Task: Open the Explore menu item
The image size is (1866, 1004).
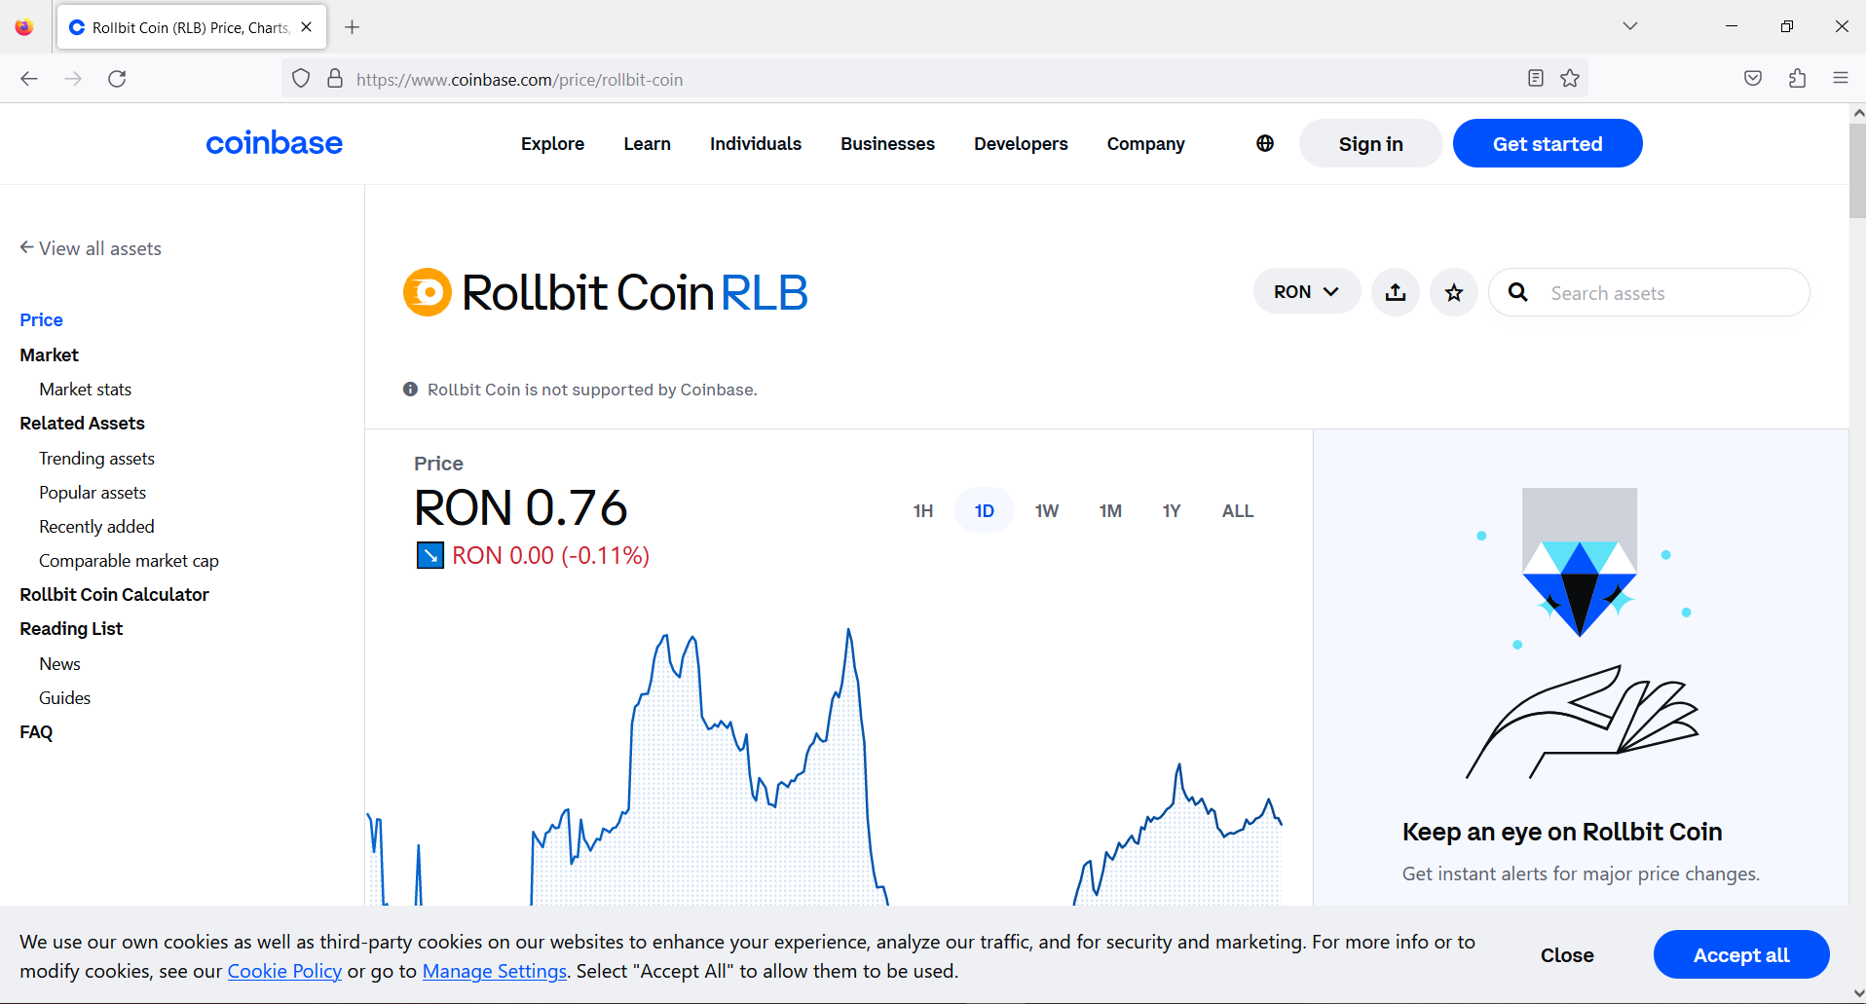Action: tap(552, 143)
